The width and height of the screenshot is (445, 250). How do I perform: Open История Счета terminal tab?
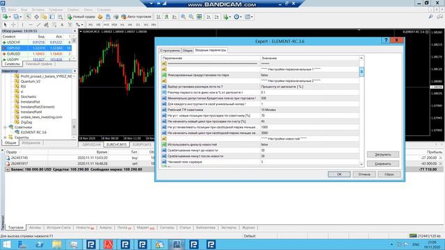[x=58, y=228]
